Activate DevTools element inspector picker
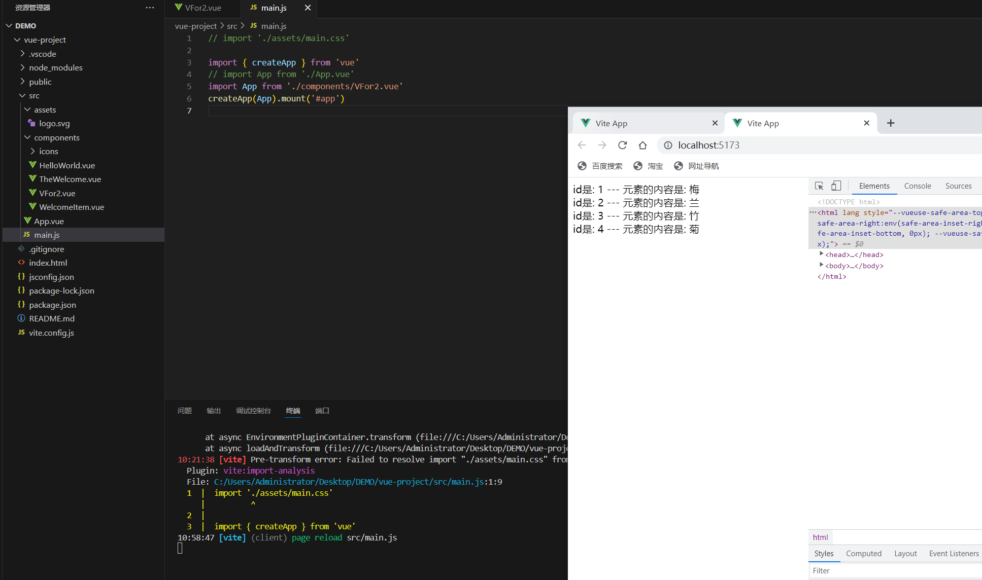Screen dimensions: 982x580 819,186
